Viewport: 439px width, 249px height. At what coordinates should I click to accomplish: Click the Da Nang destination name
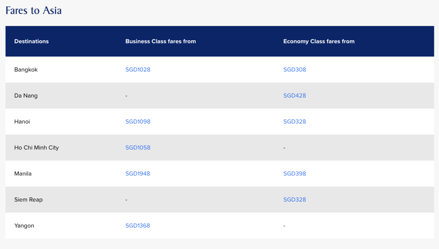(x=26, y=96)
